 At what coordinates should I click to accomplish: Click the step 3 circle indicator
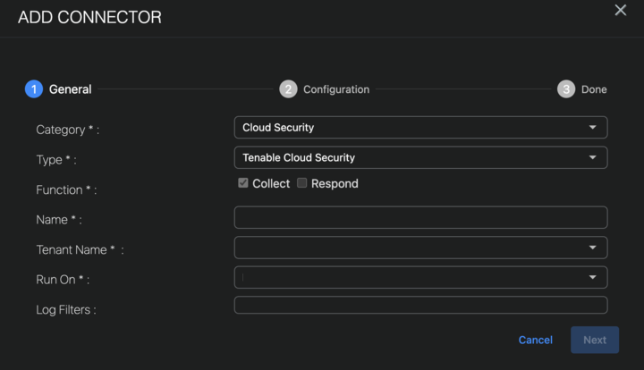coord(566,89)
